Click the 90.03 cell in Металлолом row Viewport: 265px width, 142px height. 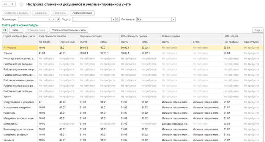[233, 124]
